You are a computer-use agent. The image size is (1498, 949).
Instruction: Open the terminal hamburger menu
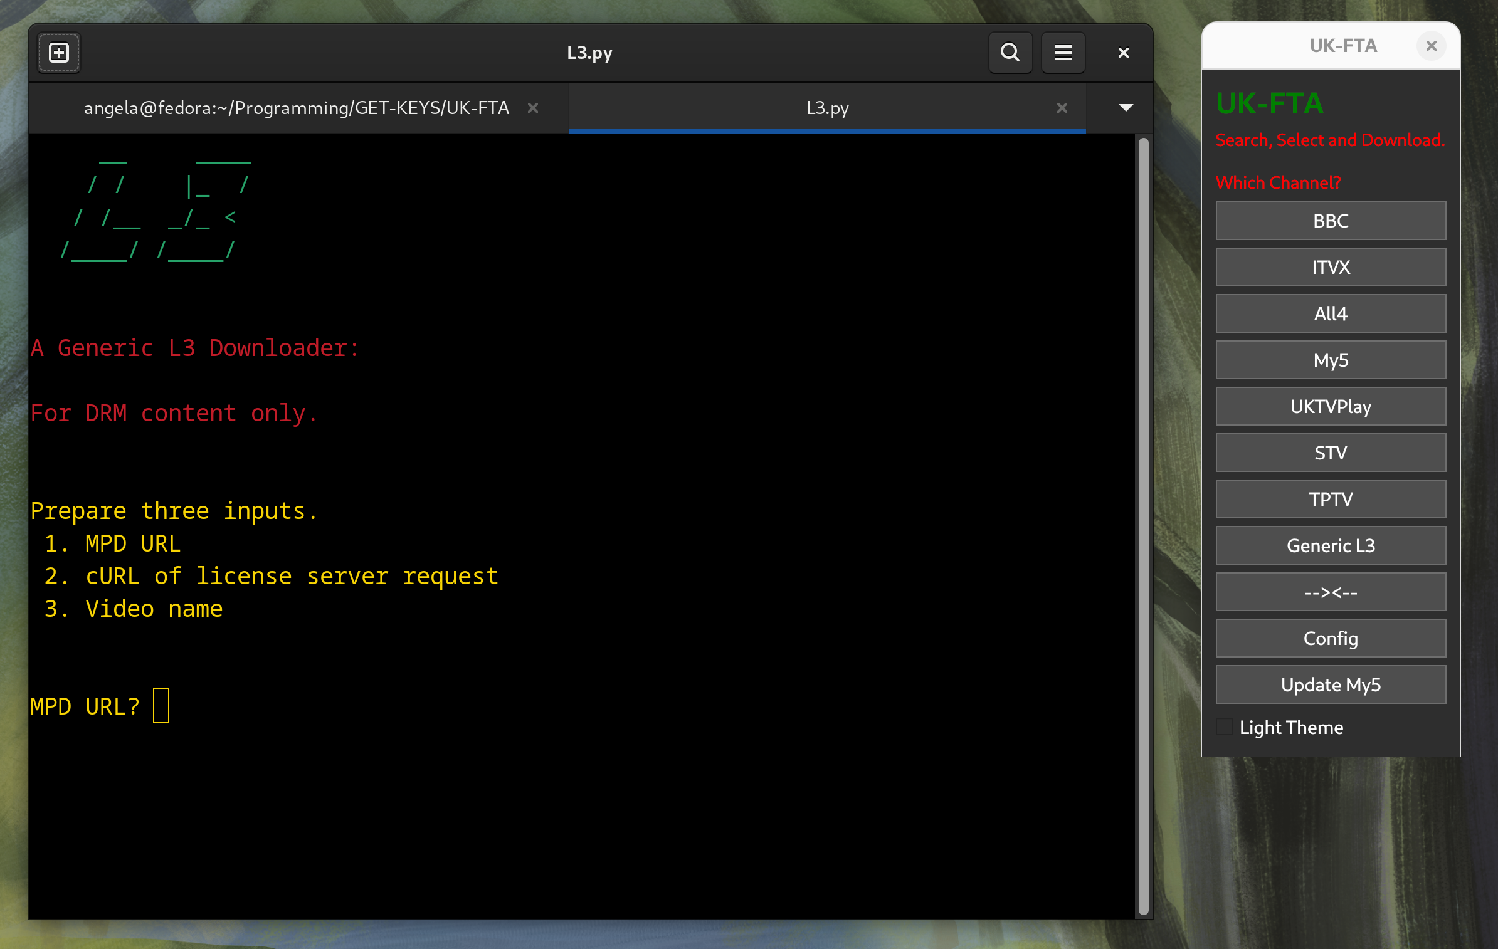[1063, 53]
